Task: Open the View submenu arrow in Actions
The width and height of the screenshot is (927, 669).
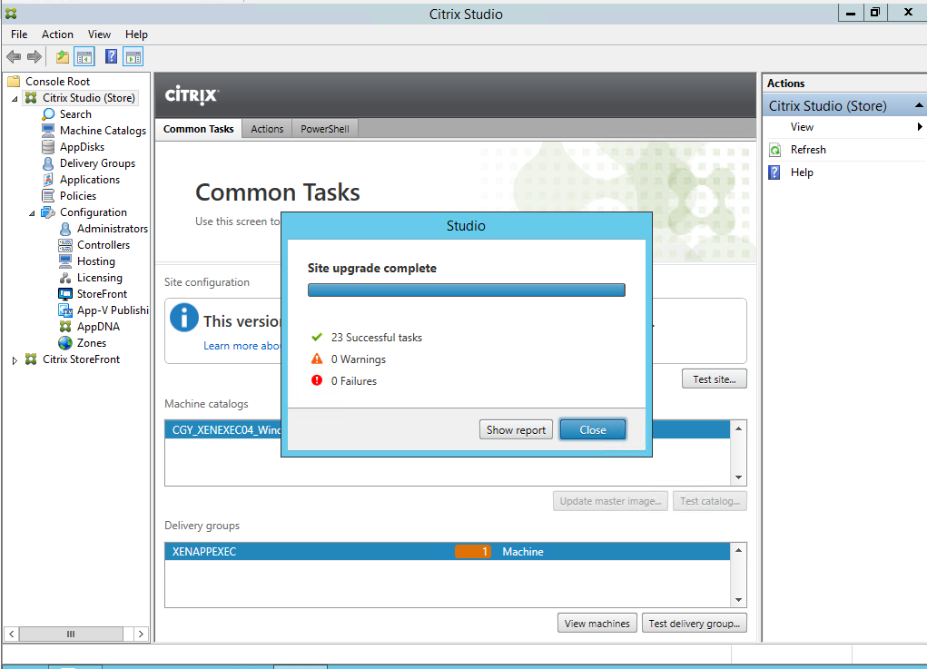Action: [x=920, y=127]
